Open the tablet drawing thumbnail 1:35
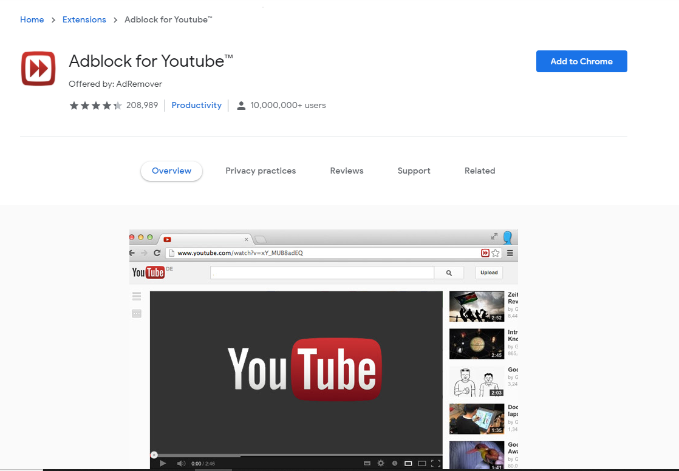Viewport: 679px width, 471px height. click(477, 419)
